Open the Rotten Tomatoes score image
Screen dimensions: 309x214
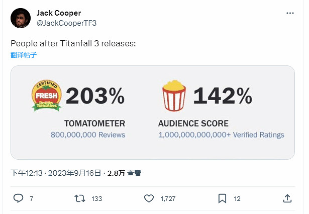tap(153, 112)
